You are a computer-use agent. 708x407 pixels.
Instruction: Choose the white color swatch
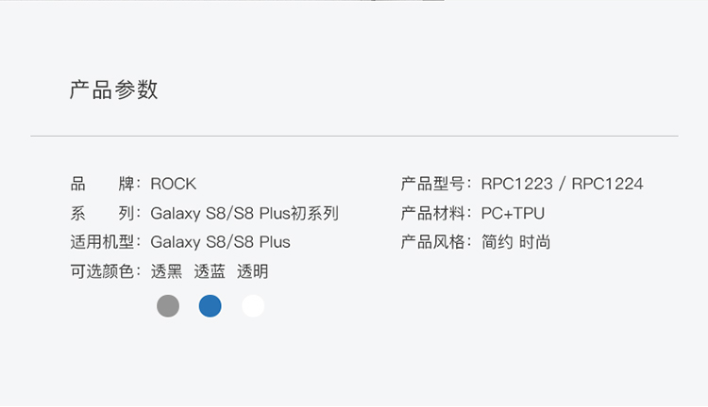[253, 306]
